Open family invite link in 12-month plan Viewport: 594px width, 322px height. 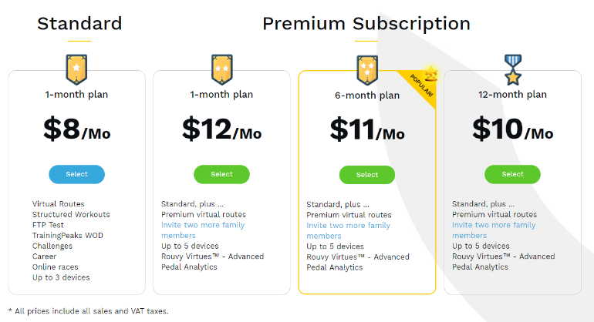click(x=494, y=230)
